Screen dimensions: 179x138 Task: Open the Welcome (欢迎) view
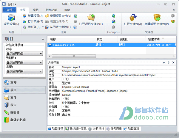point(24,83)
